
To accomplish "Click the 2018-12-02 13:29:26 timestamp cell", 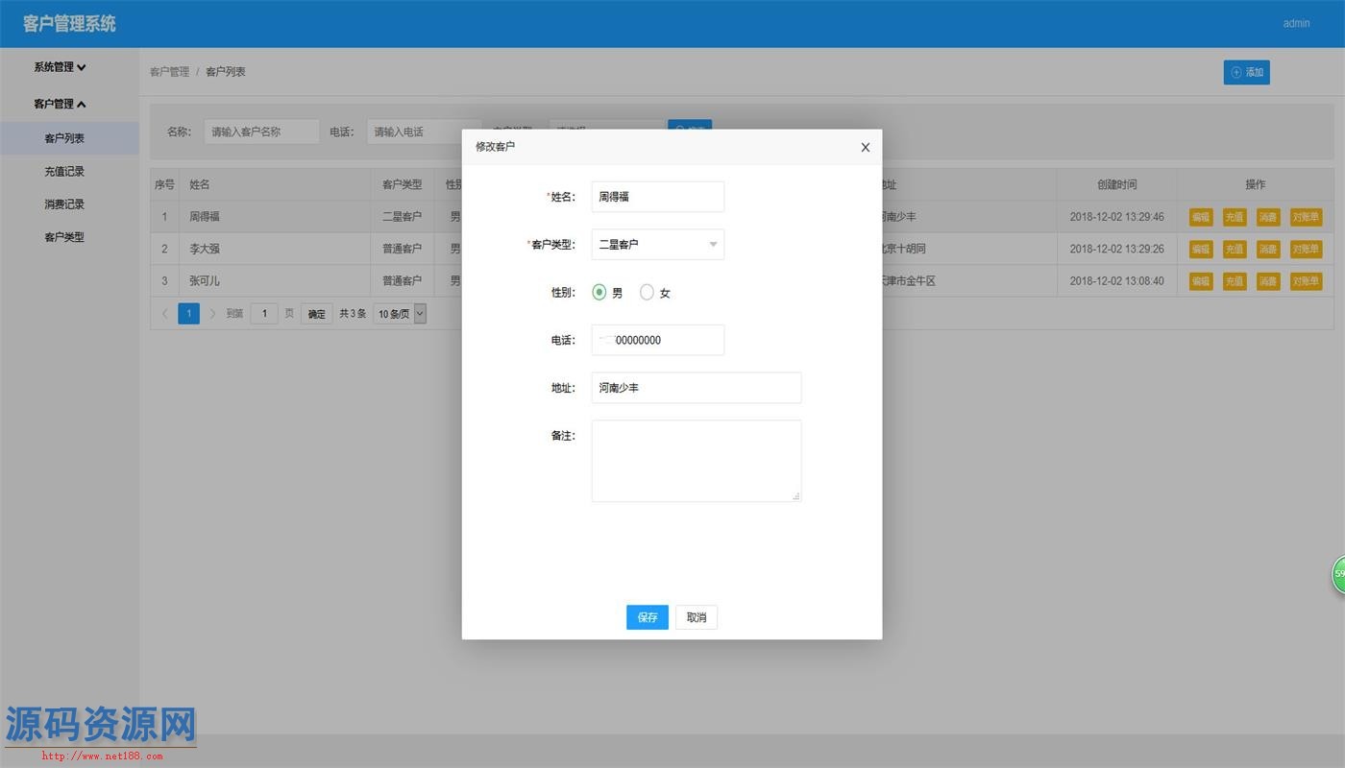I will [1116, 249].
